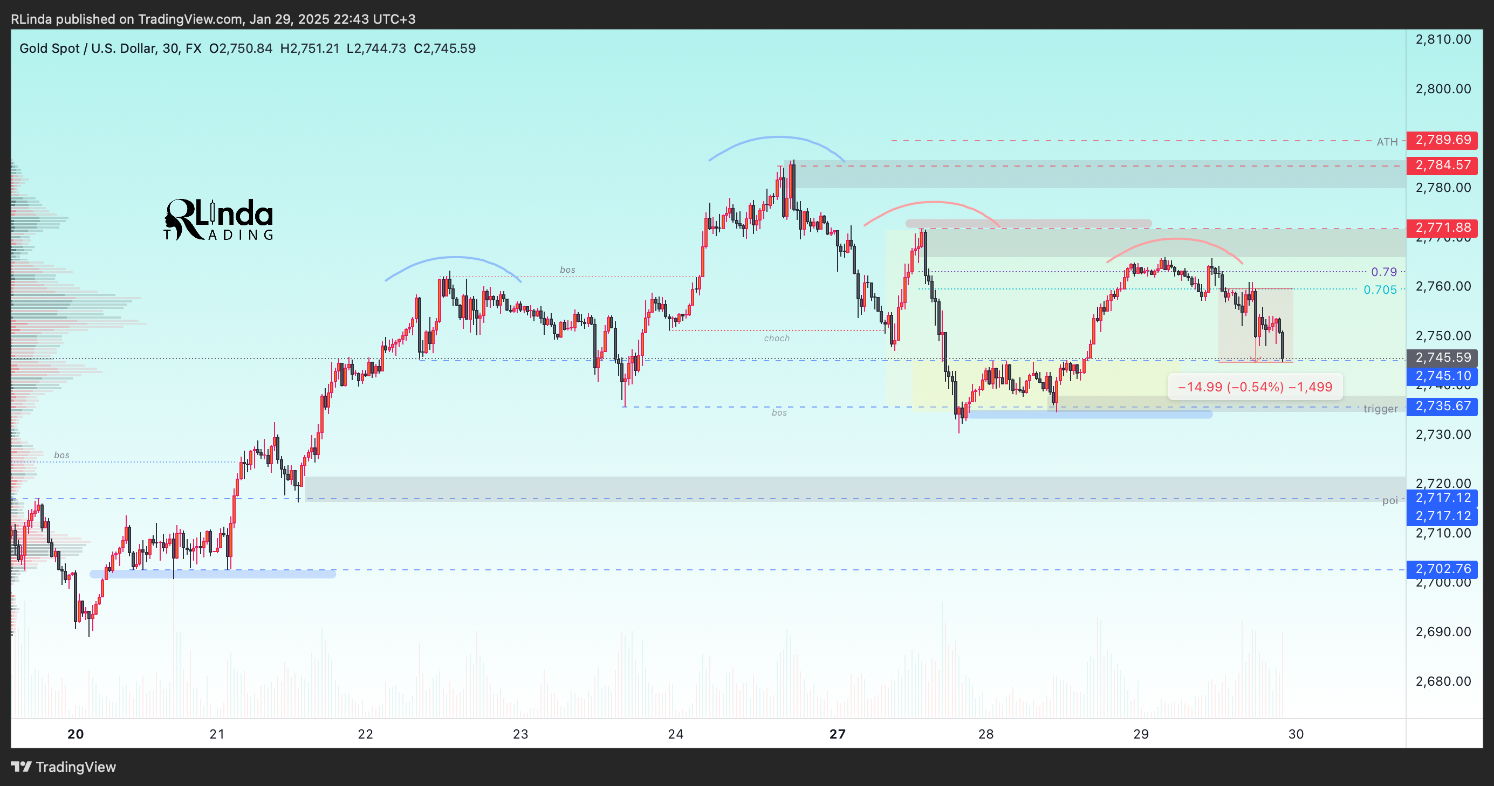Click the red 2,784.57 price label
1494x786 pixels.
(1442, 165)
